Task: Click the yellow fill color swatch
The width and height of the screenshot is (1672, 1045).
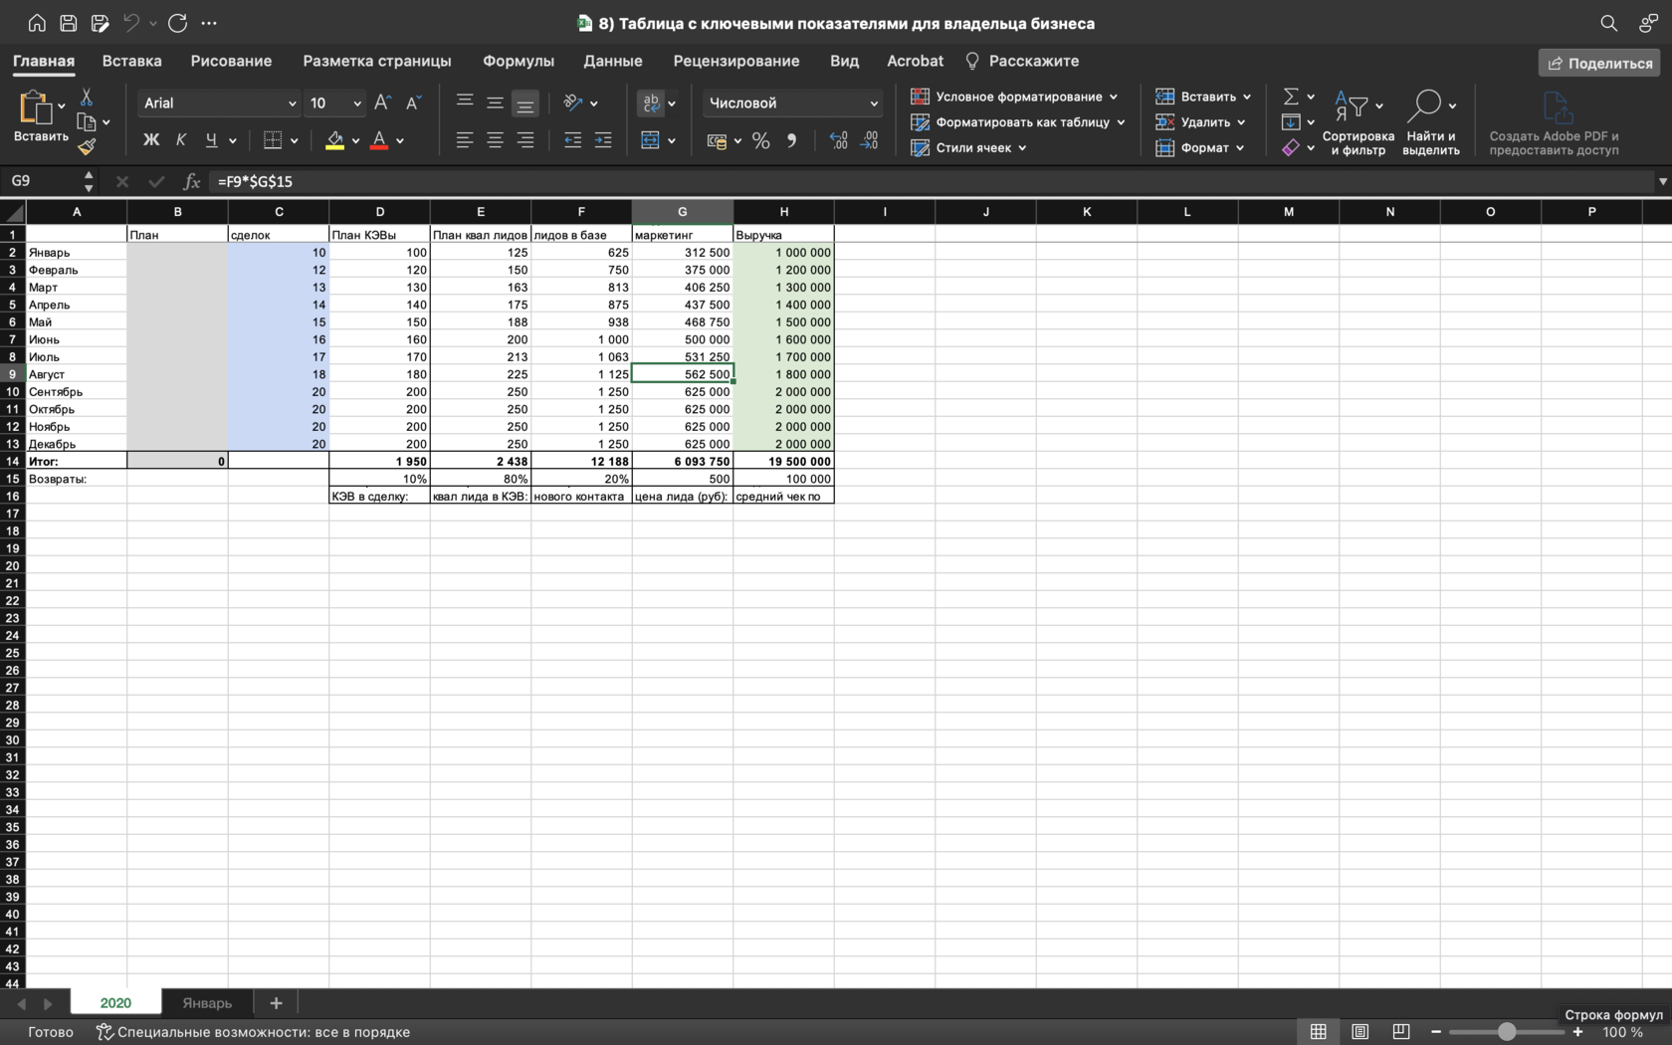Action: tap(335, 140)
